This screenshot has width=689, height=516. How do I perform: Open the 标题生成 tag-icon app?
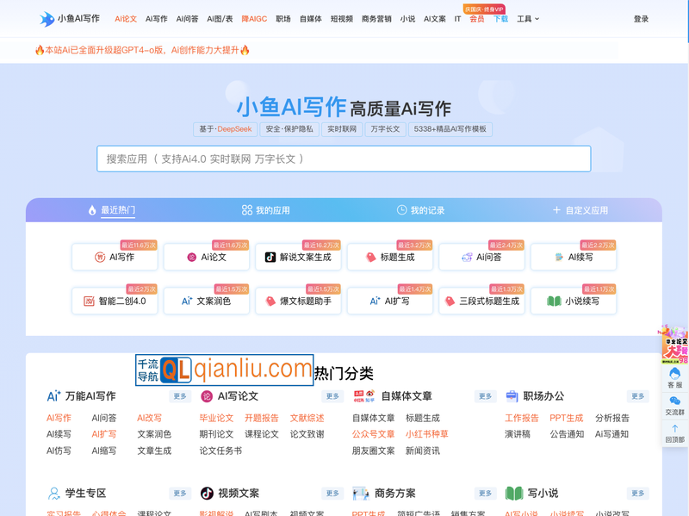390,257
